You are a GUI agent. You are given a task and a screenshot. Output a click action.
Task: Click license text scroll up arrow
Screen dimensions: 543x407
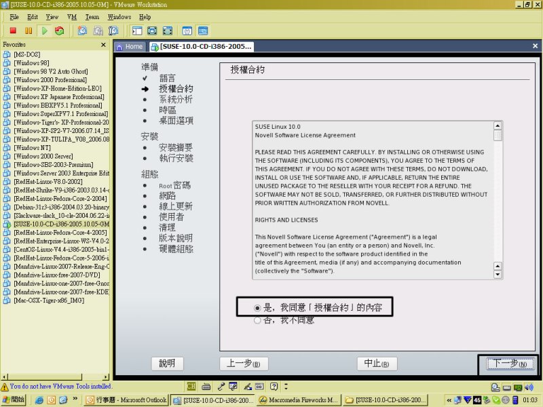pos(498,126)
